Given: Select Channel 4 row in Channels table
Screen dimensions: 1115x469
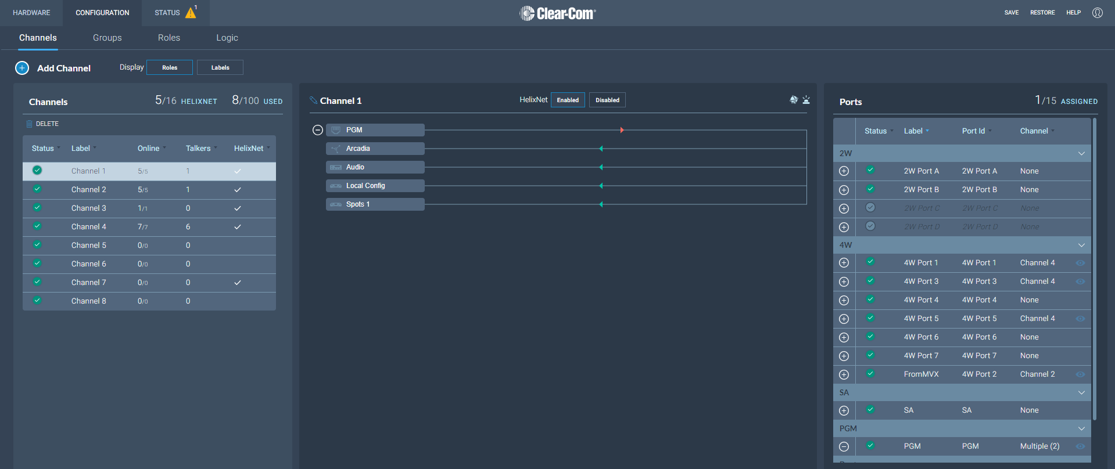Looking at the screenshot, I should pyautogui.click(x=89, y=227).
